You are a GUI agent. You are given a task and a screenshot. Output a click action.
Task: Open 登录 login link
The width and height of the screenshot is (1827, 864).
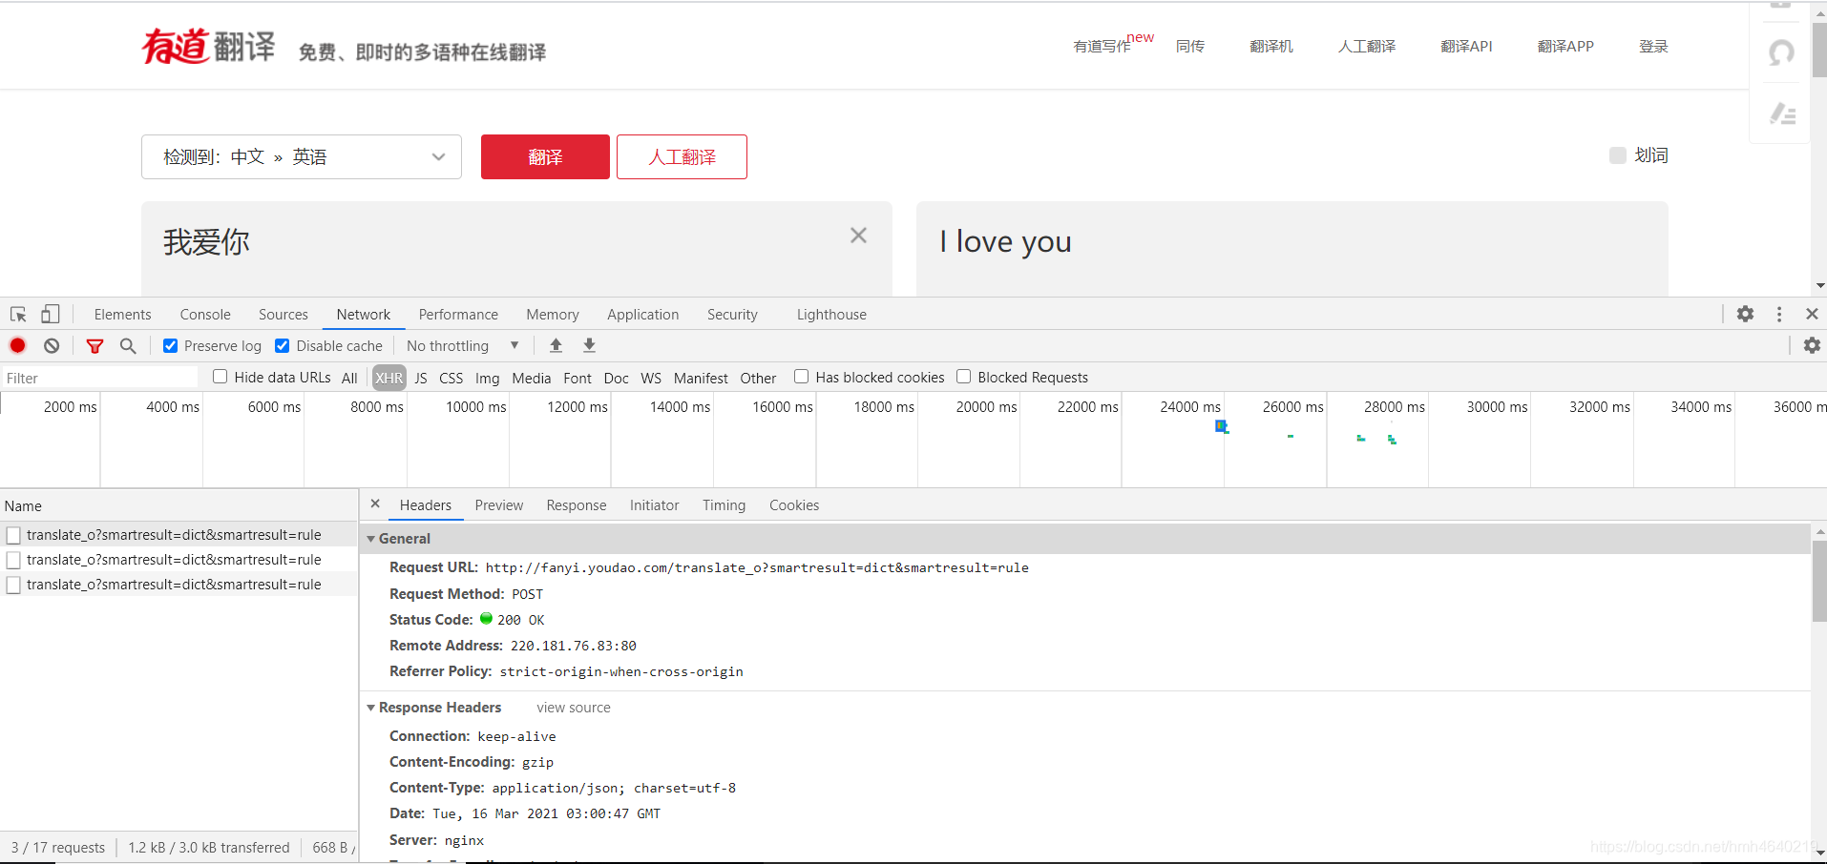(1653, 46)
